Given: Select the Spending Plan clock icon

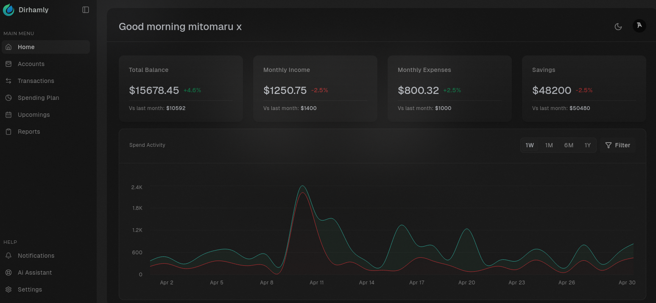Looking at the screenshot, I should (x=9, y=97).
